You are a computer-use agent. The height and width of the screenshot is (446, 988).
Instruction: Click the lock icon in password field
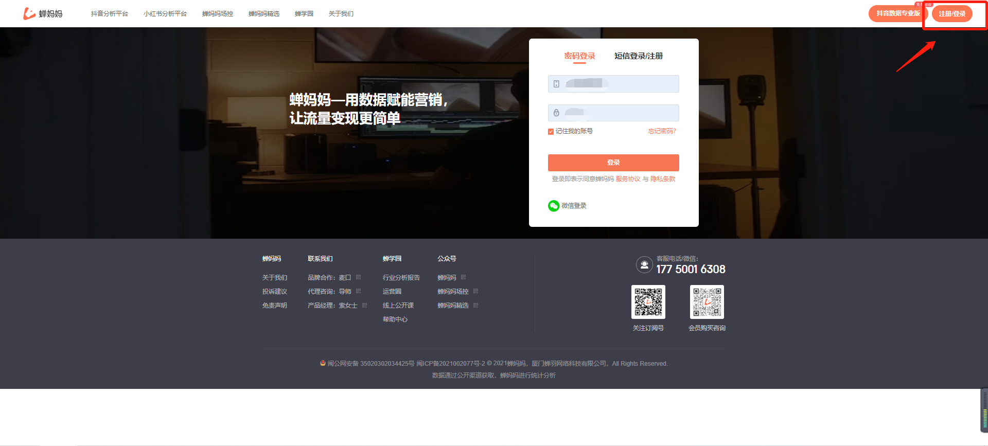coord(556,113)
